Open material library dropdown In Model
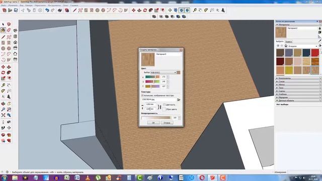 point(303,46)
